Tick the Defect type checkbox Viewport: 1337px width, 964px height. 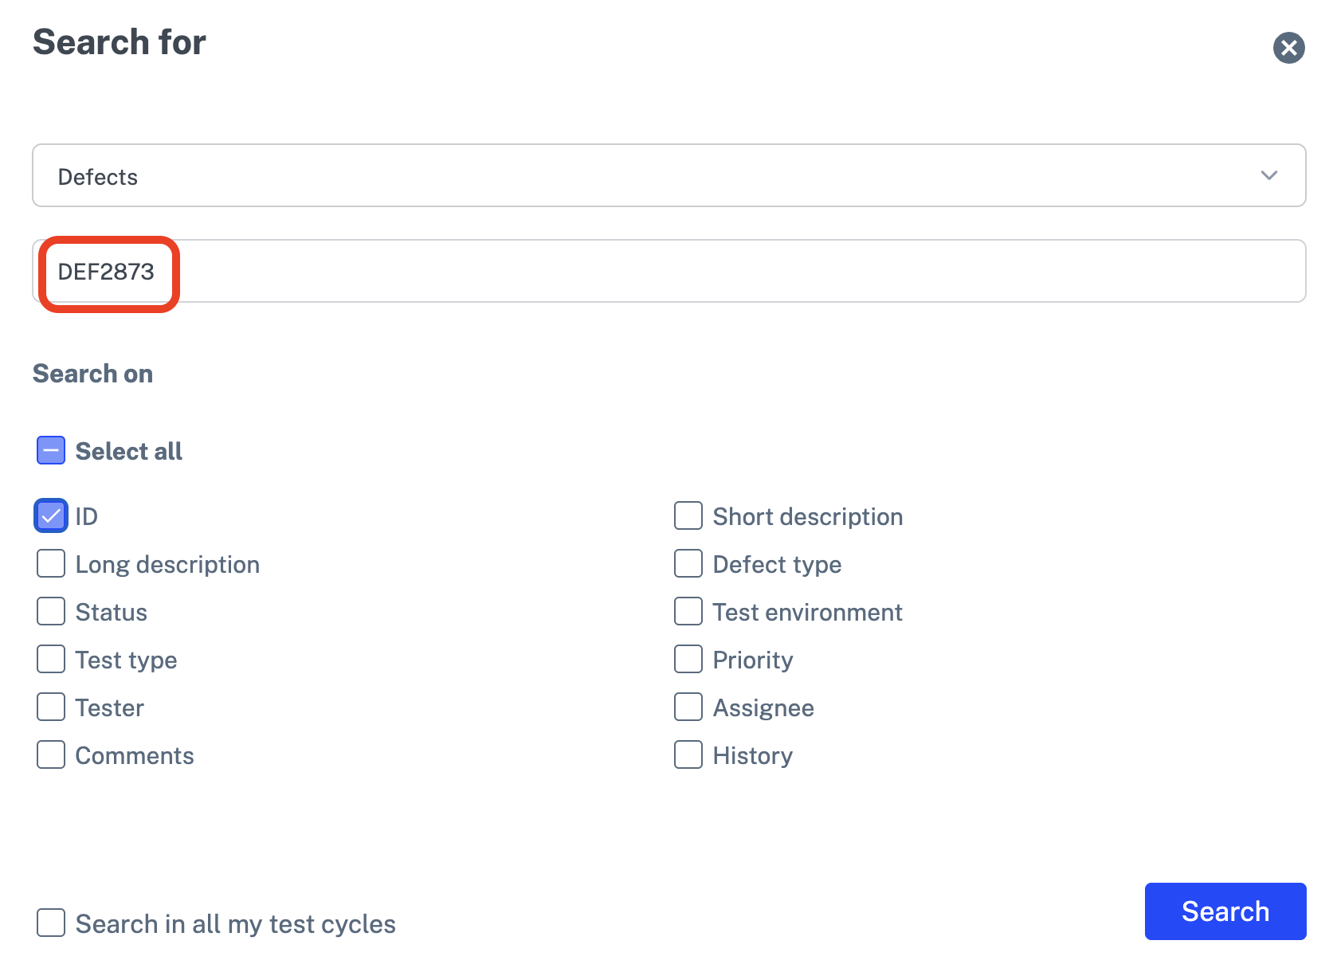pyautogui.click(x=688, y=564)
